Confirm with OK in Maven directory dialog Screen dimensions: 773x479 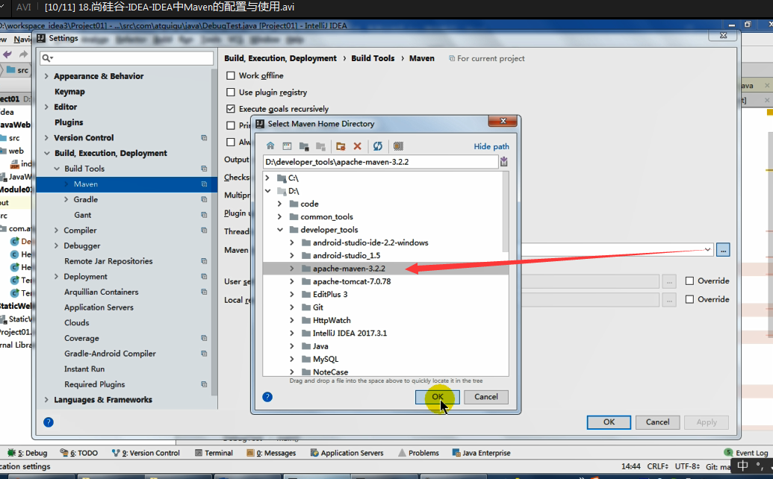point(437,397)
